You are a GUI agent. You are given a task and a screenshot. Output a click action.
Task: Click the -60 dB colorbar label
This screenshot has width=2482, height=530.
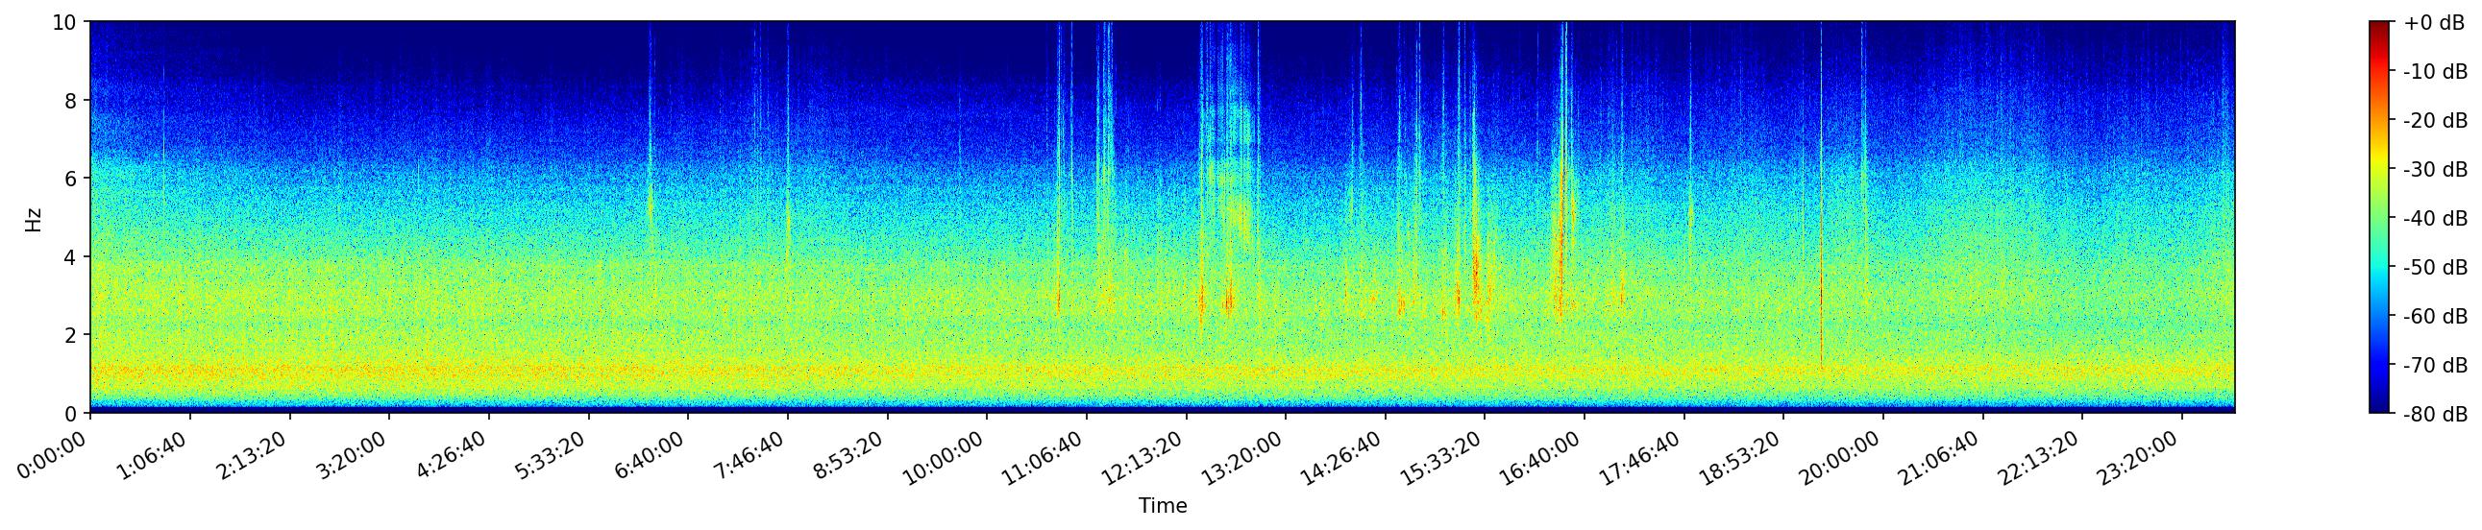(x=2435, y=317)
